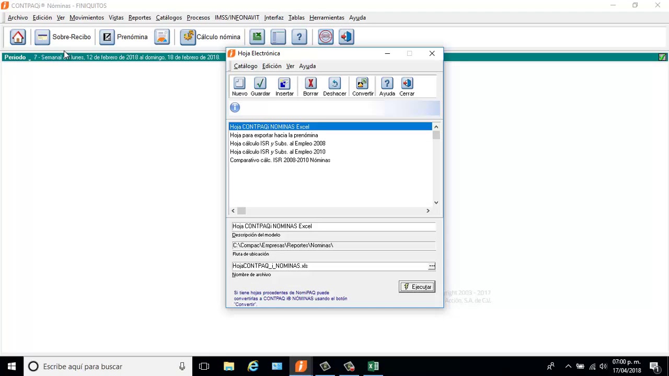The width and height of the screenshot is (669, 376).
Task: Open the Excel spreadsheet toolbar icon
Action: pyautogui.click(x=257, y=37)
